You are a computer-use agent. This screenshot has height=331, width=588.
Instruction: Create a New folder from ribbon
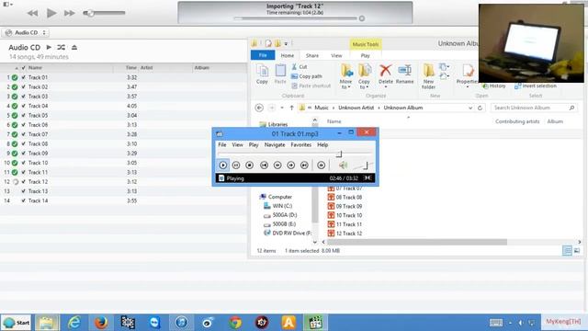click(x=429, y=76)
